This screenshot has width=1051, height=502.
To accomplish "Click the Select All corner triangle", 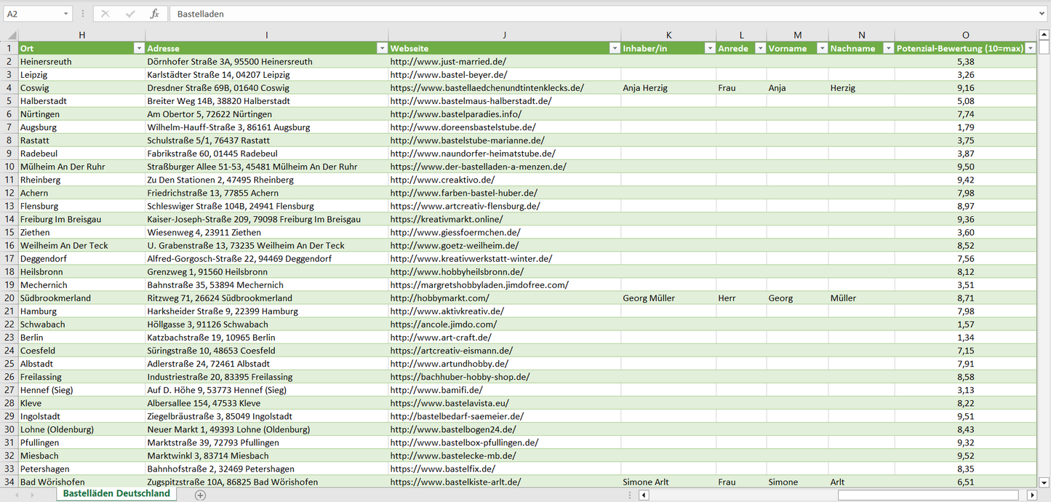I will pos(12,35).
